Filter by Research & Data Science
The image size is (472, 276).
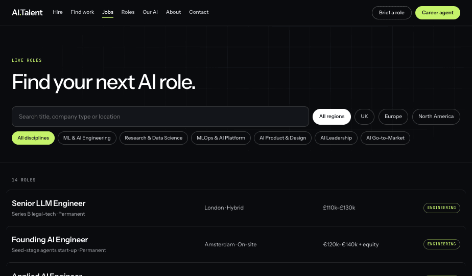(154, 138)
